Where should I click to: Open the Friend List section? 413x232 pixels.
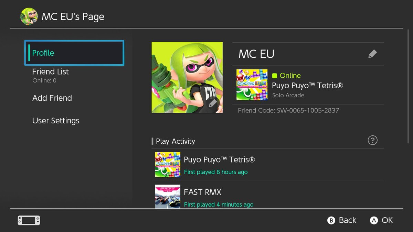[x=51, y=72]
